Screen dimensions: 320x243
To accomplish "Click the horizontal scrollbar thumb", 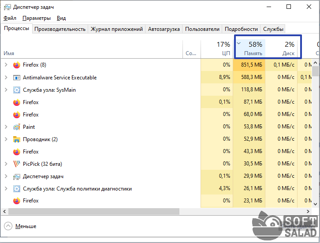I will pos(94,212).
